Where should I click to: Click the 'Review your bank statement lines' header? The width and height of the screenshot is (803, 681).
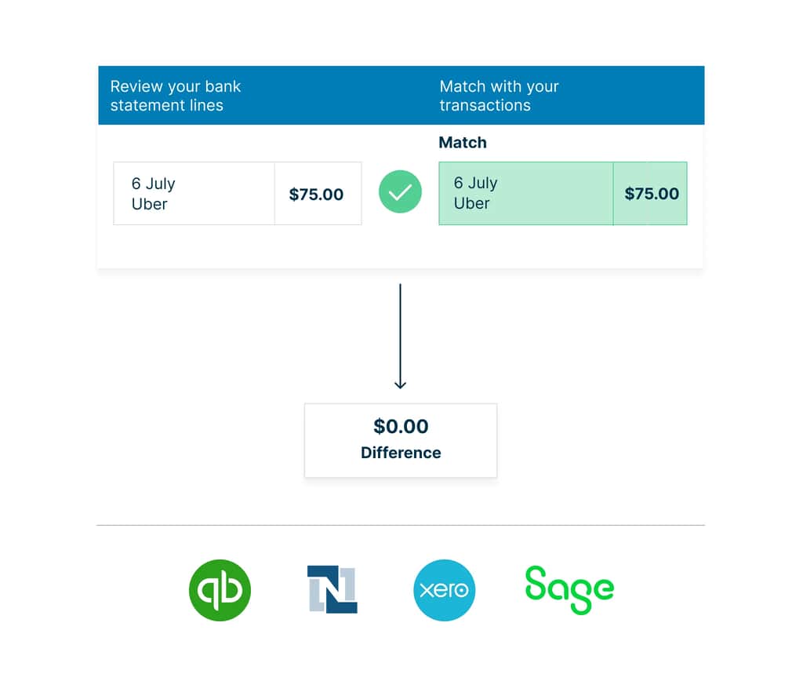click(176, 96)
